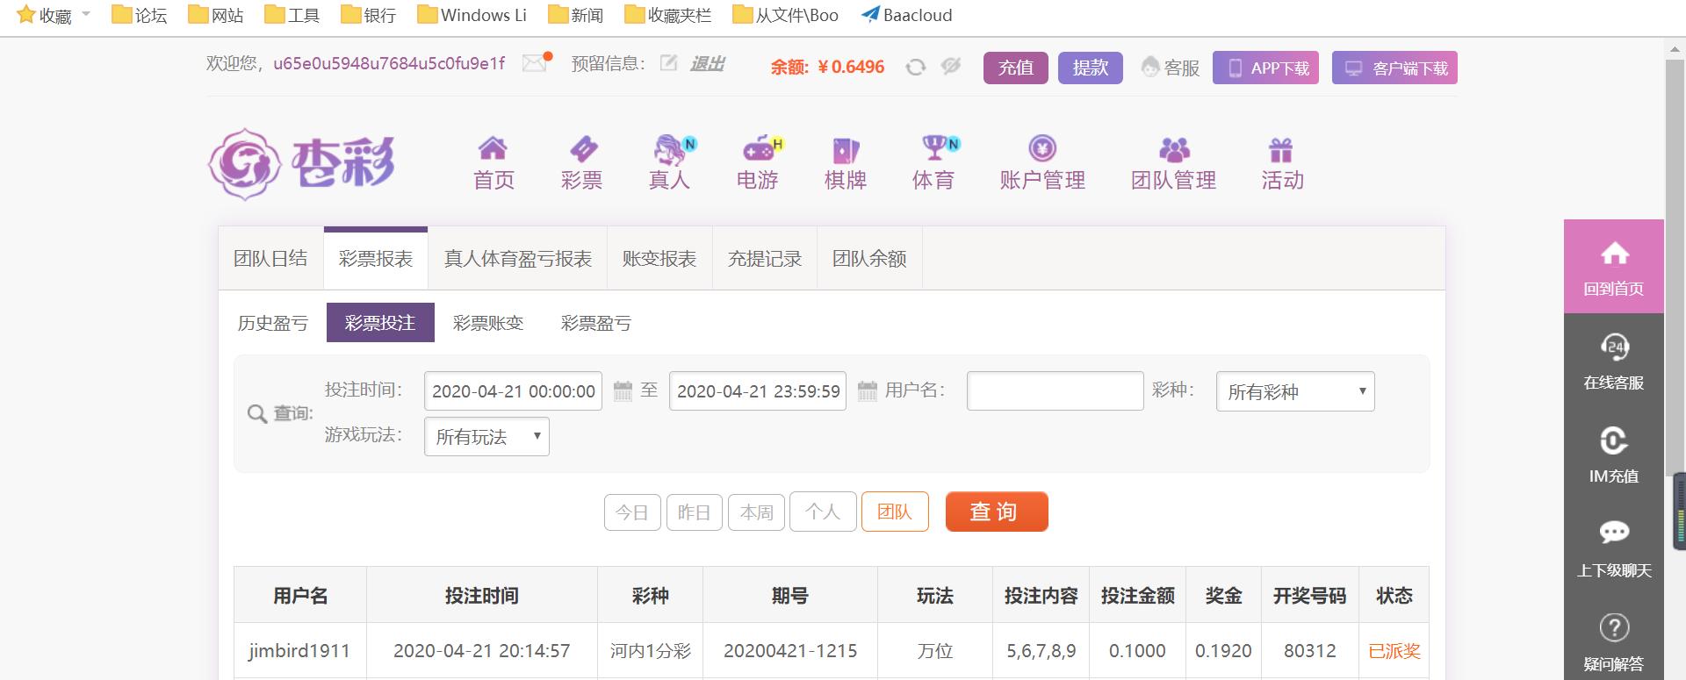The image size is (1686, 680).
Task: Click the 退出 logout link
Action: click(x=707, y=63)
